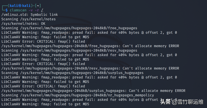Click the dollar sign prompt symbol
Image resolution: width=207 pixels, height=108 pixels.
tap(6, 10)
